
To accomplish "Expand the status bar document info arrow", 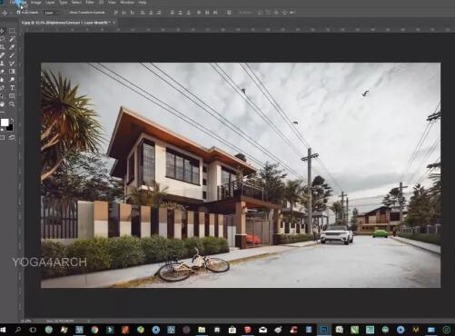I will tap(88, 321).
